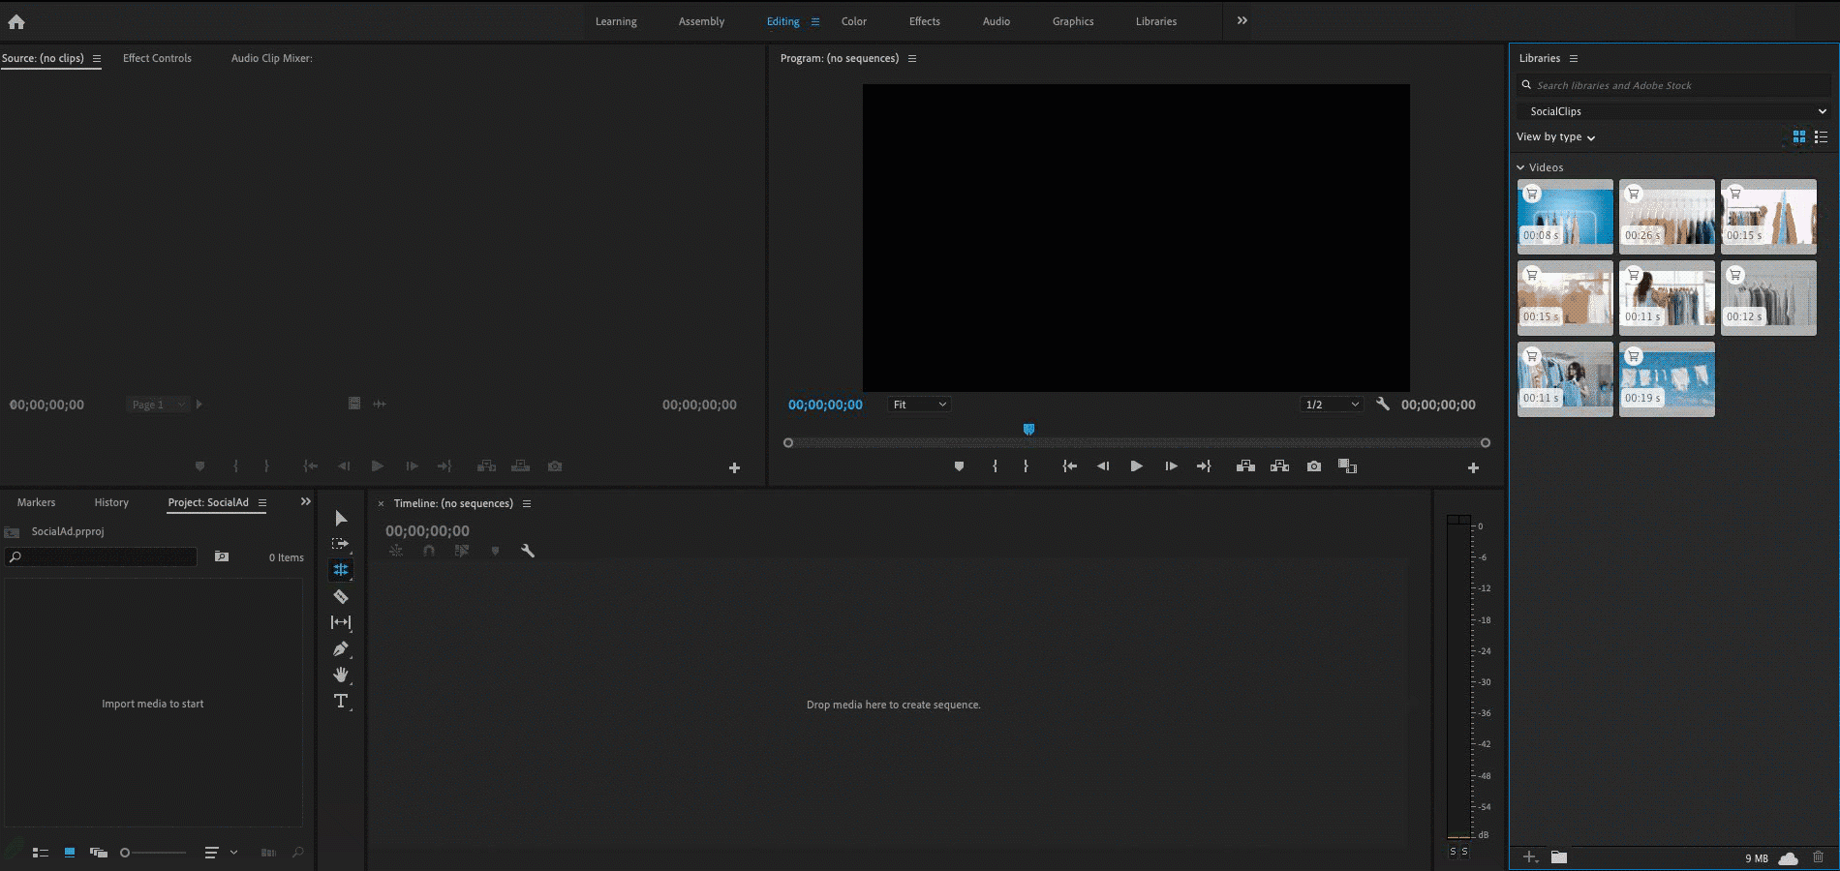1840x871 pixels.
Task: Click Export Frame camera in Program monitor
Action: point(1313,466)
